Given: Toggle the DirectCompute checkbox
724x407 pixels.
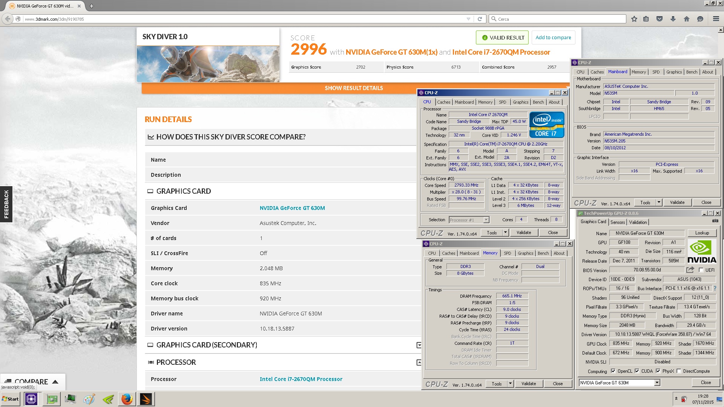Looking at the screenshot, I should point(679,371).
